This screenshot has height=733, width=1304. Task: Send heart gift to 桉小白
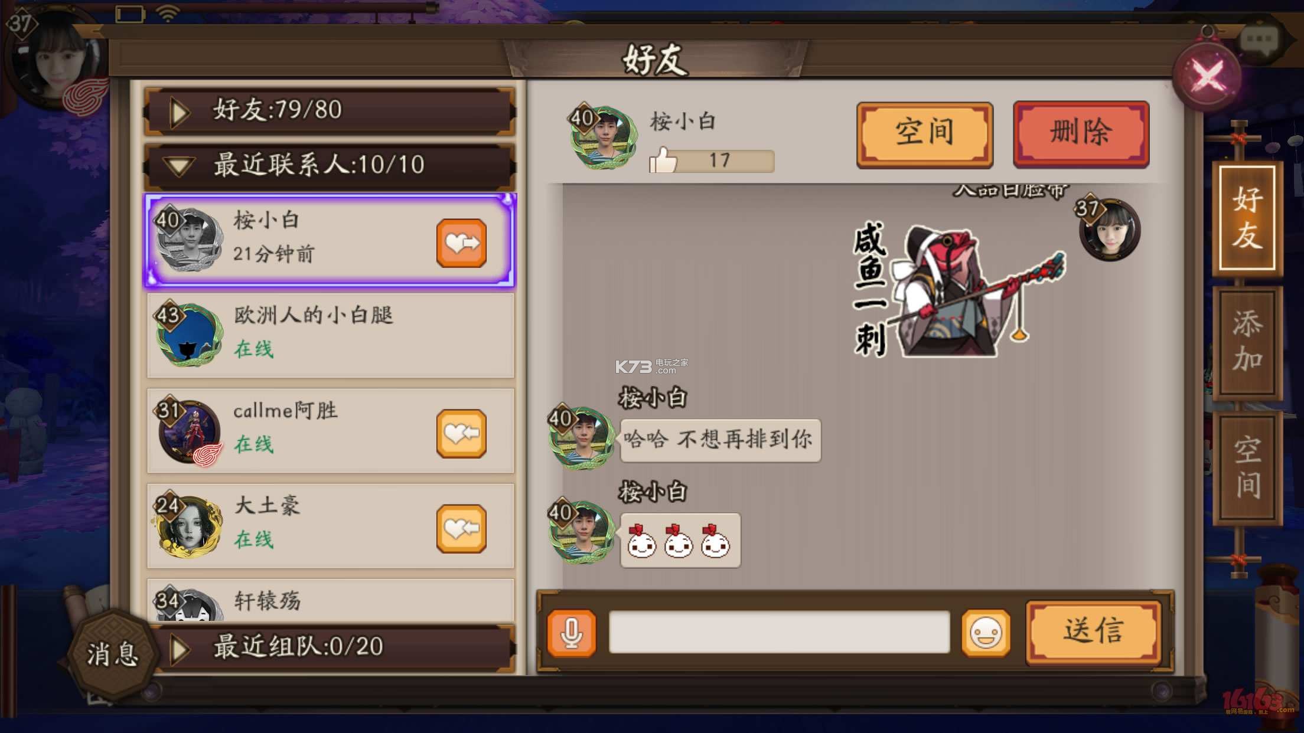coord(461,243)
